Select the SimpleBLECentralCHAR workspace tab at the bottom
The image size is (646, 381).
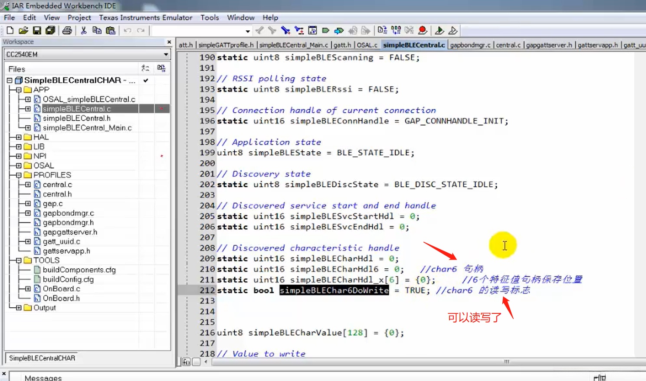42,358
